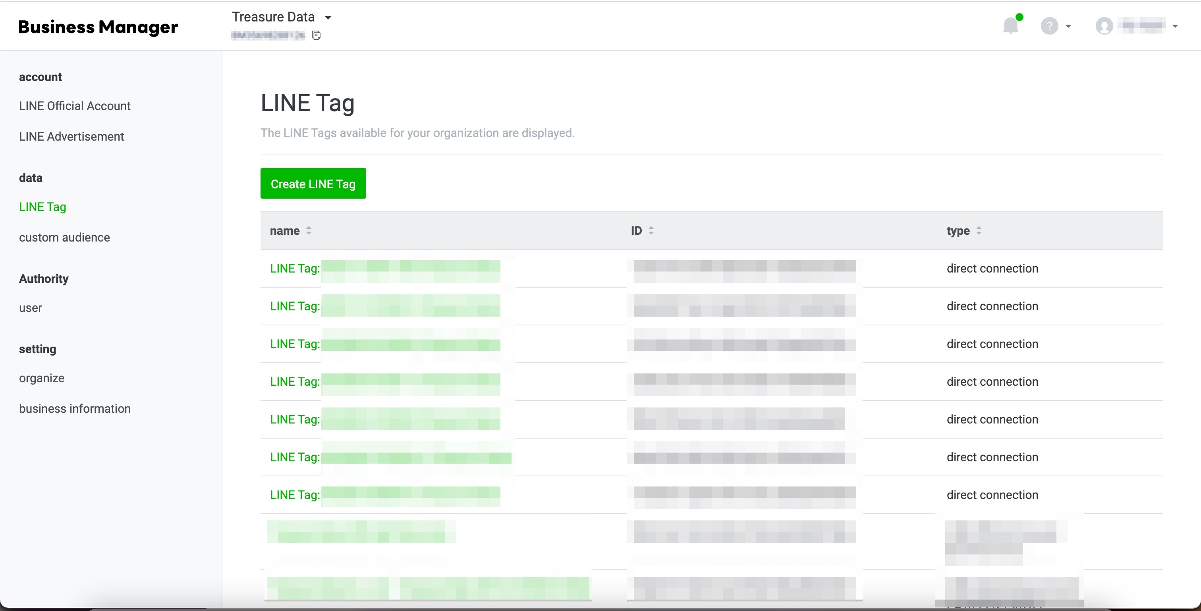
Task: Select LINE Tag in the sidebar
Action: coord(42,207)
